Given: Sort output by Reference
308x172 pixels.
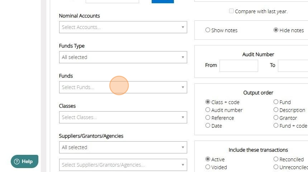Looking at the screenshot, I should (208, 118).
